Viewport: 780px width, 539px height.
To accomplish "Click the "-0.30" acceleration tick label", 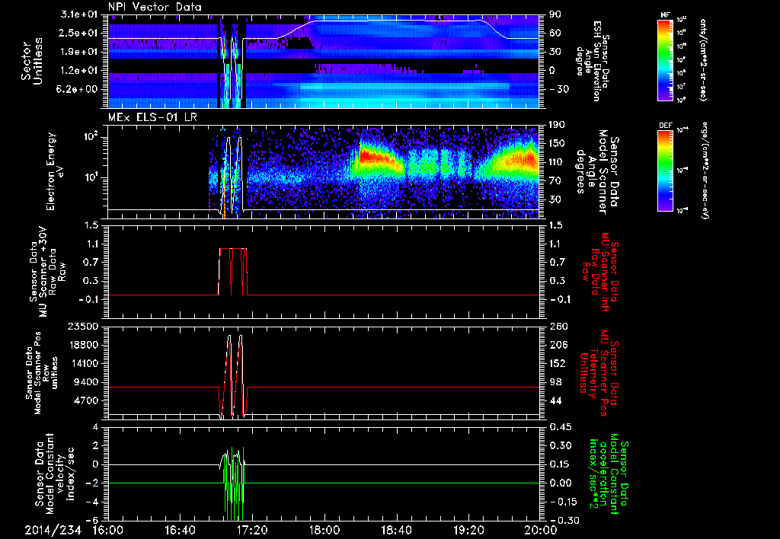I will pyautogui.click(x=563, y=521).
